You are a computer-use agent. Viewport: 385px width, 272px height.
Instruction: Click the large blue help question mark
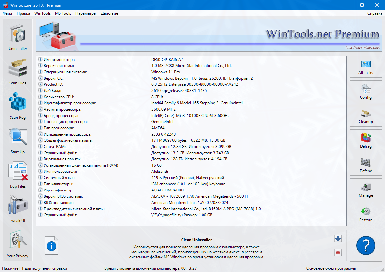pos(366,245)
